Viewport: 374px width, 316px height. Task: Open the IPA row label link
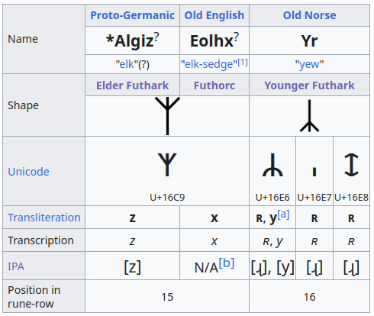click(16, 266)
